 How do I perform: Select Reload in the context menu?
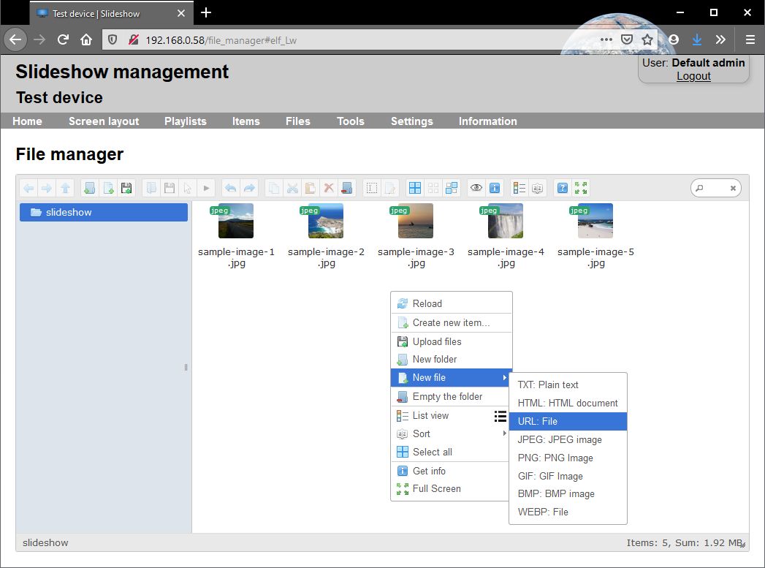[x=427, y=303]
